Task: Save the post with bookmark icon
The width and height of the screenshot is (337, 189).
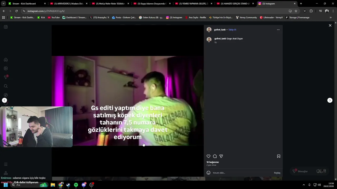Action: [x=279, y=156]
